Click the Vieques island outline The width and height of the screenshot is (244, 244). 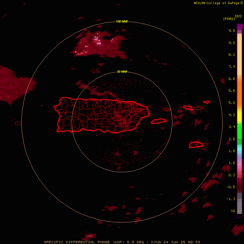point(158,121)
